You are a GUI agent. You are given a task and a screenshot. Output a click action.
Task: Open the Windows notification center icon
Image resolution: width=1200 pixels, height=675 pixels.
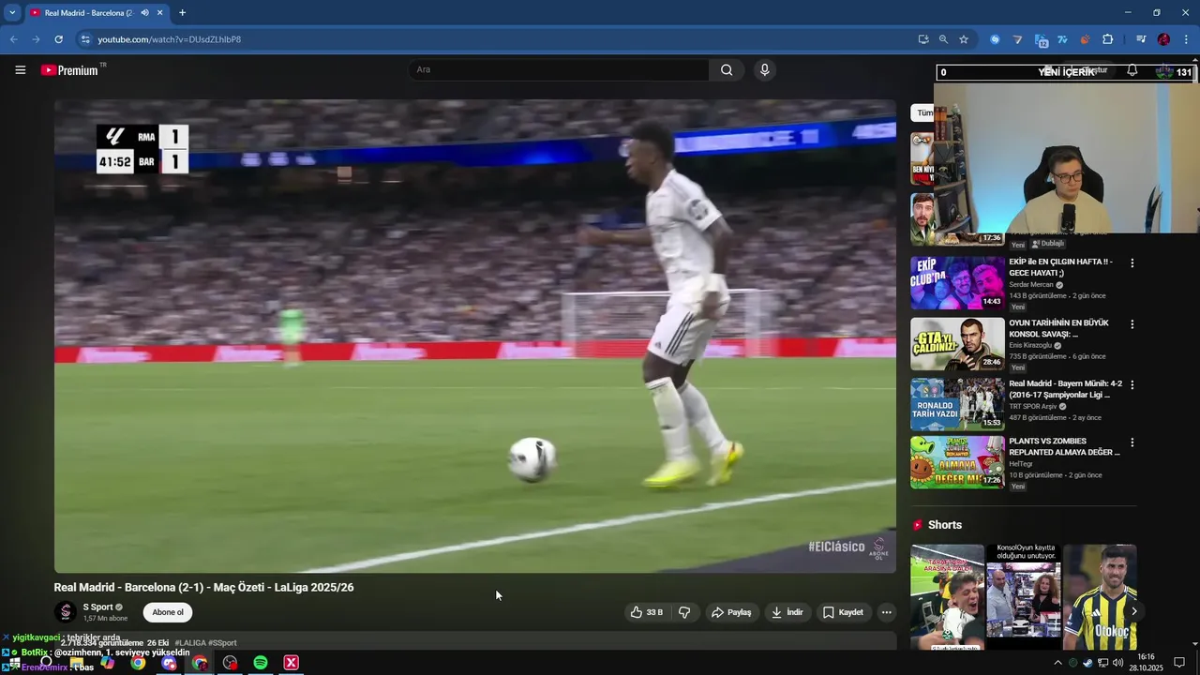[1179, 663]
